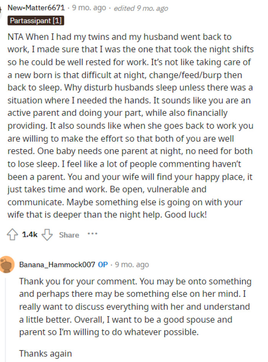Click Banana_Hammock007's monkey avatar
This screenshot has height=362, width=268.
point(7,264)
